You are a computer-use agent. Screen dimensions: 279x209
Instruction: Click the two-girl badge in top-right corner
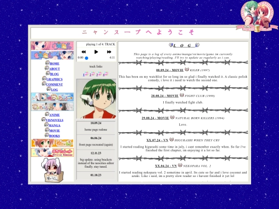pyautogui.click(x=257, y=17)
